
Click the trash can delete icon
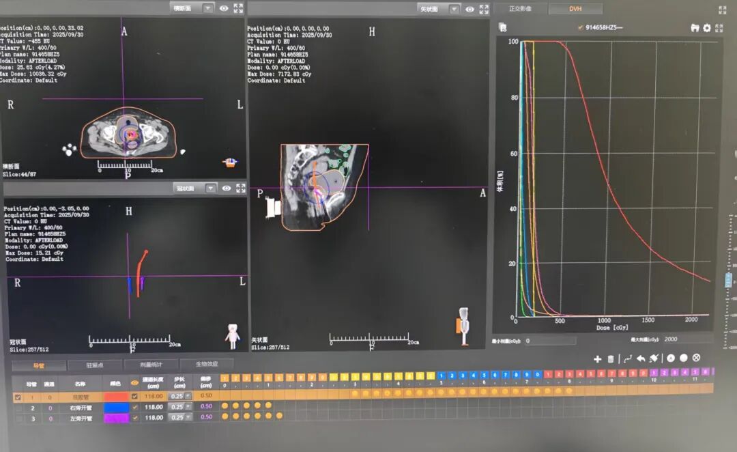(x=611, y=358)
